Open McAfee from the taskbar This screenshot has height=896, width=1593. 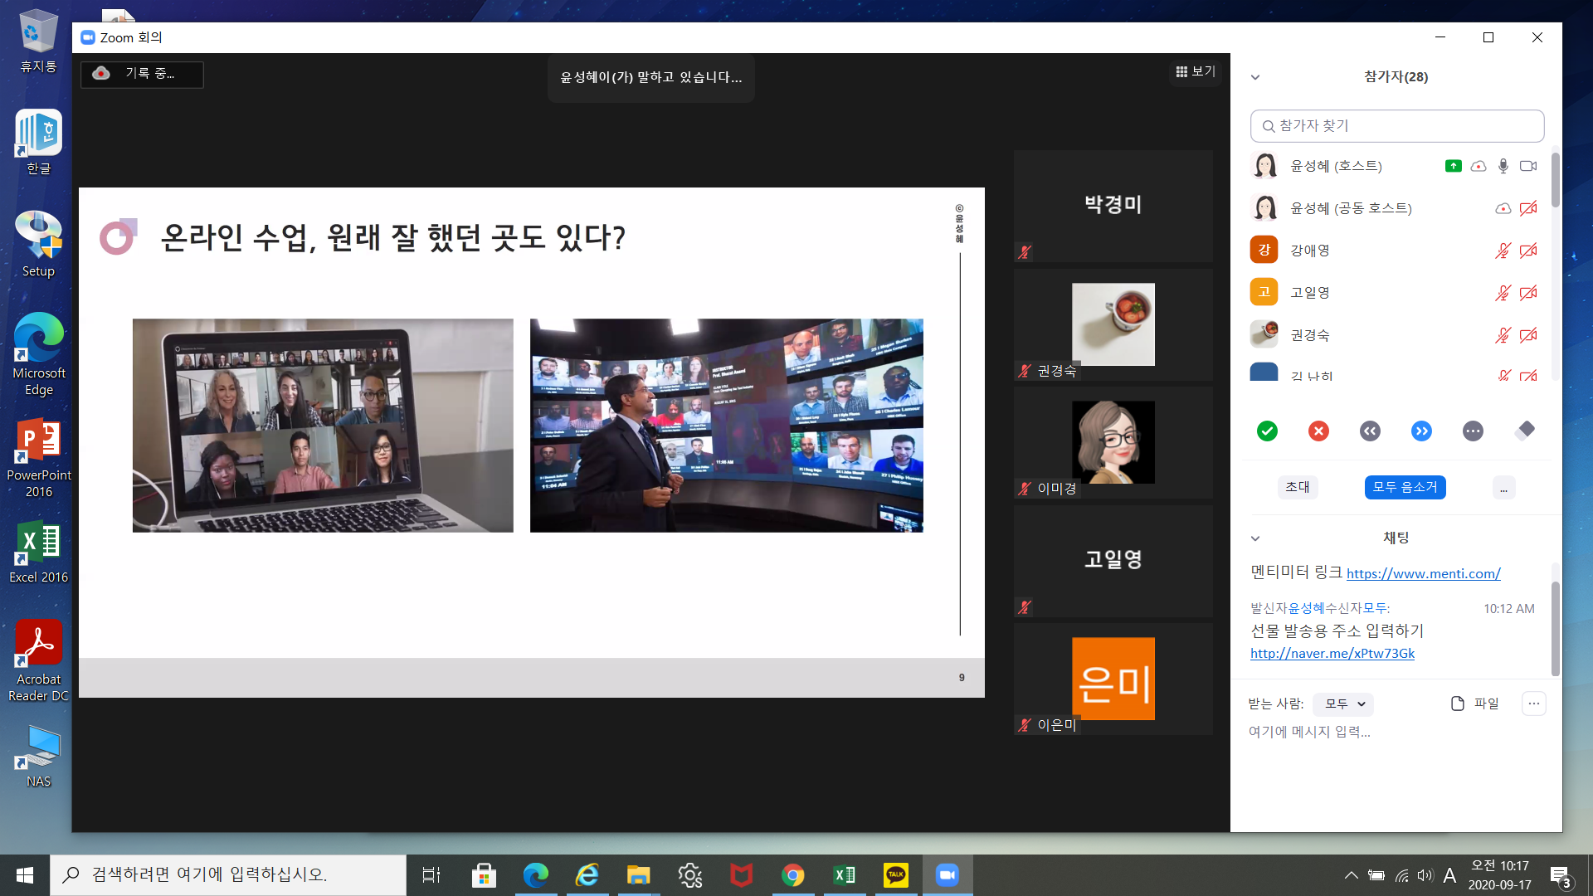coord(741,875)
